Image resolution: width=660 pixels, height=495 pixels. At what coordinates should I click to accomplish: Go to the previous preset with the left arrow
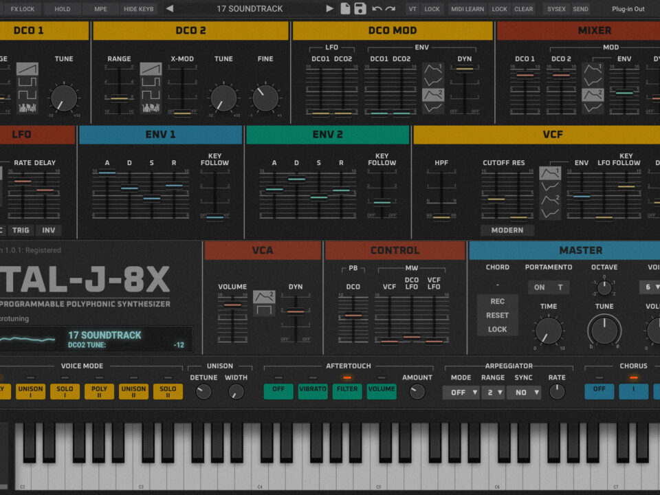(170, 9)
